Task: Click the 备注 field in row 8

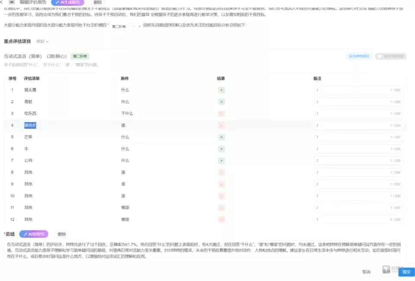Action: [x=358, y=172]
